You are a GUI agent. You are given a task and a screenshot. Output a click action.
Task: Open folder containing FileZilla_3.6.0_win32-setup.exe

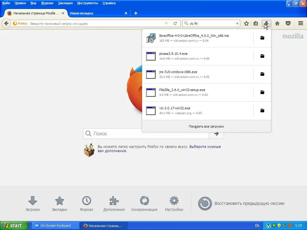coord(262,92)
